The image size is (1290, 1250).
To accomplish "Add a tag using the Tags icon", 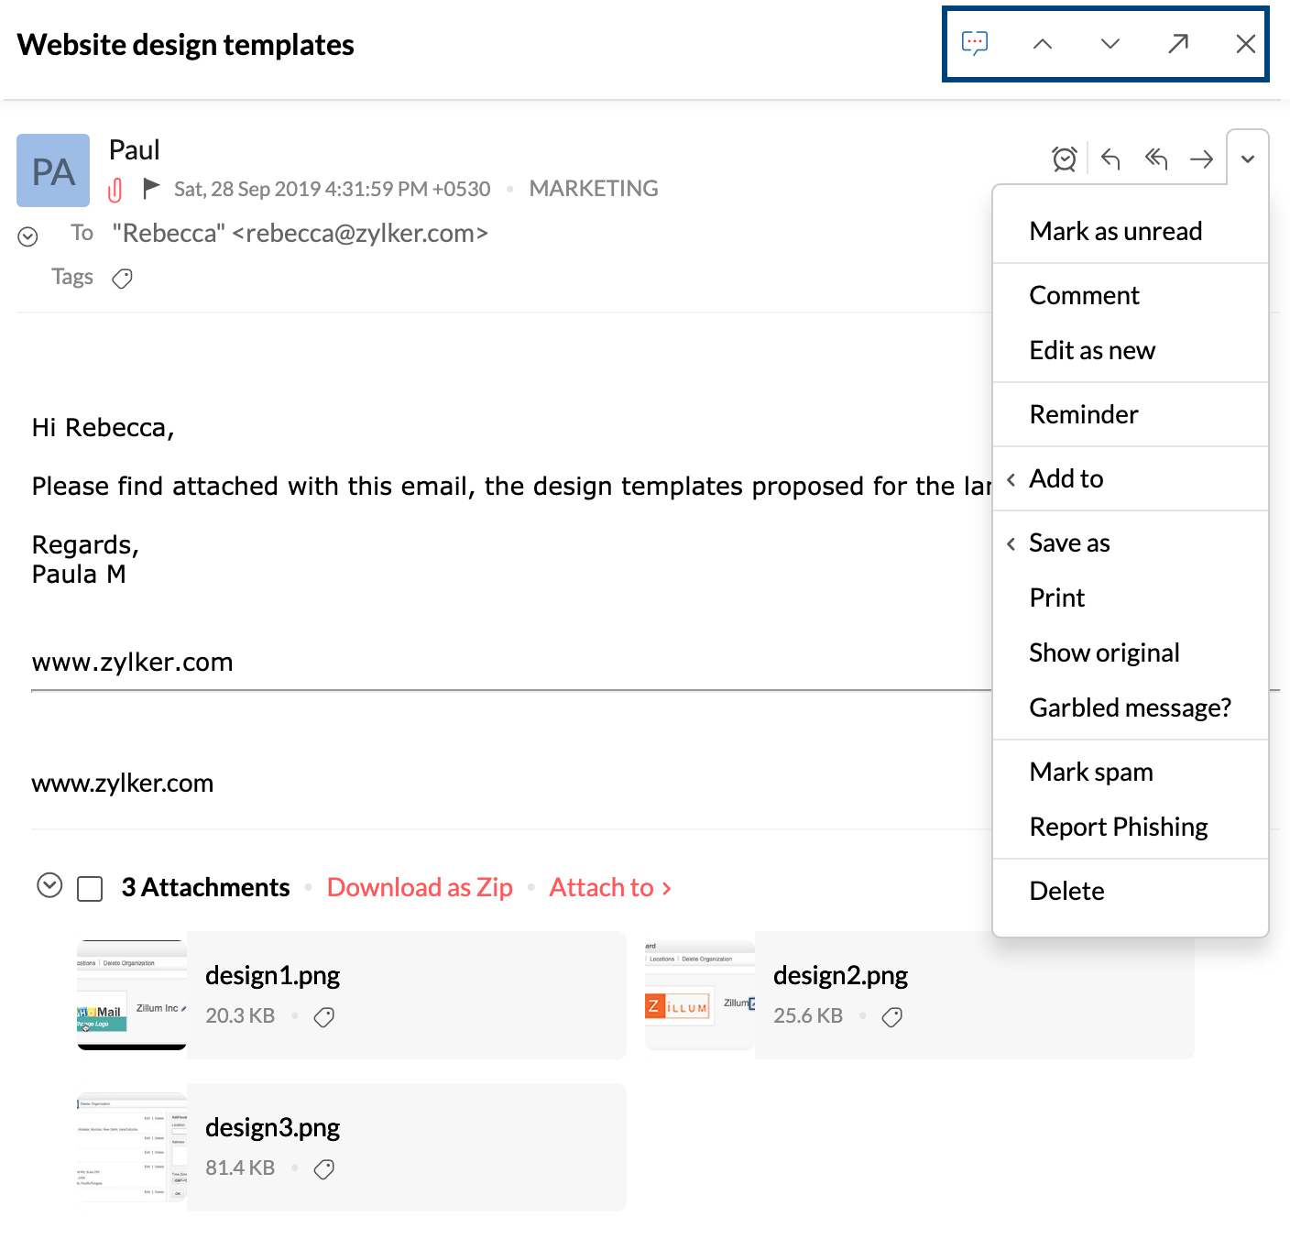I will point(122,279).
